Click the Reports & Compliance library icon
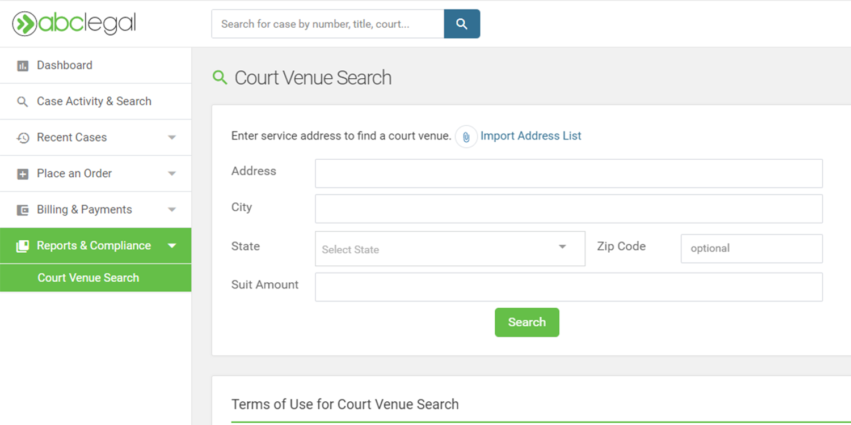851x425 pixels. (x=23, y=246)
